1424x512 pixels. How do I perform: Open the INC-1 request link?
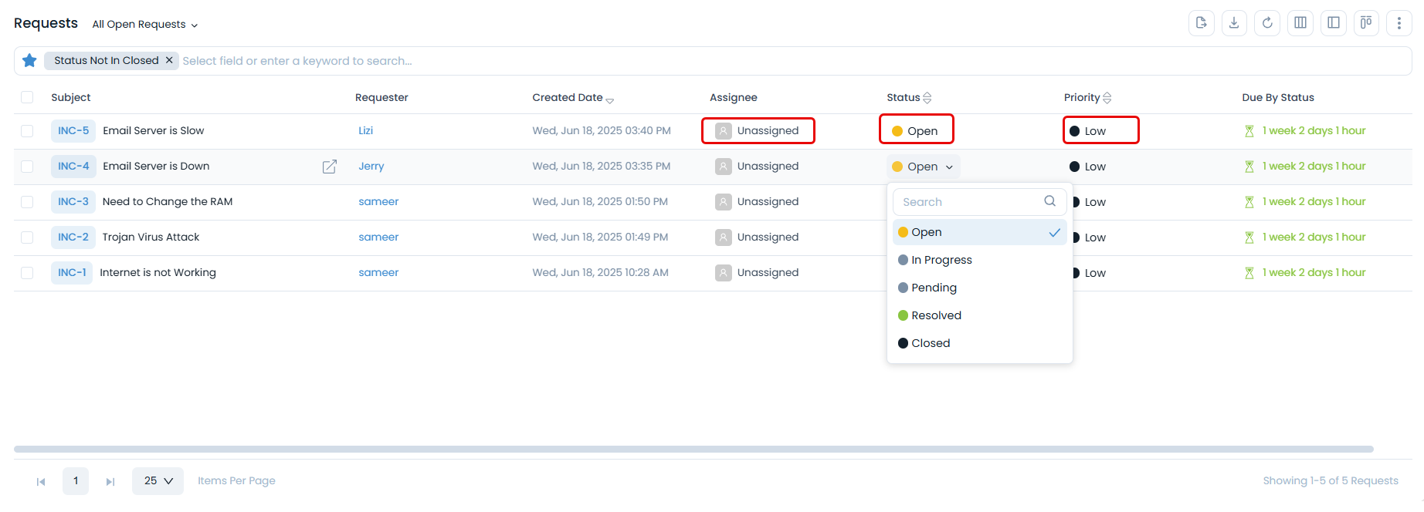tap(72, 273)
